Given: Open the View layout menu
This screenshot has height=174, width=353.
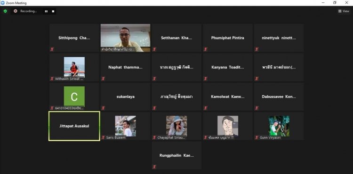Looking at the screenshot, I should pyautogui.click(x=344, y=11).
